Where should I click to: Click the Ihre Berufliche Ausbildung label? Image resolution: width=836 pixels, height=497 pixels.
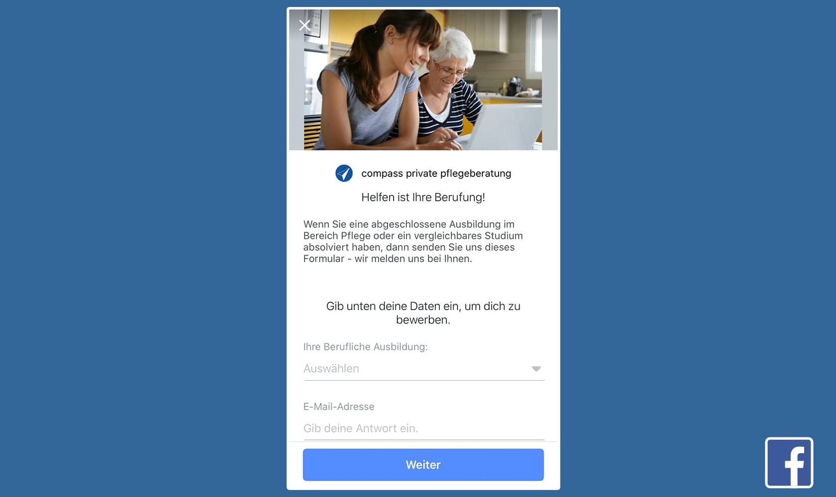click(365, 347)
